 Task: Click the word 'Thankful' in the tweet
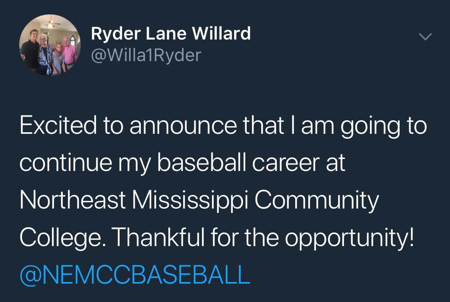click(160, 237)
